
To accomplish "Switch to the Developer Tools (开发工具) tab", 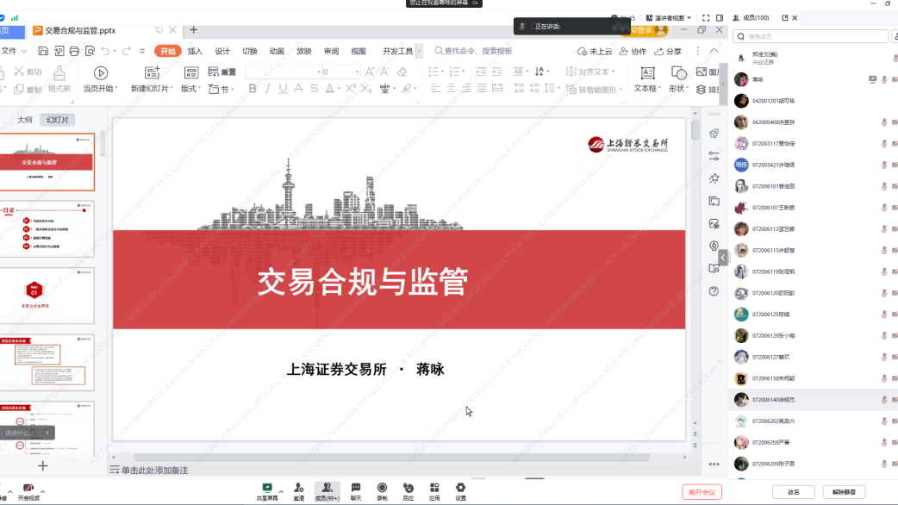I will click(397, 51).
